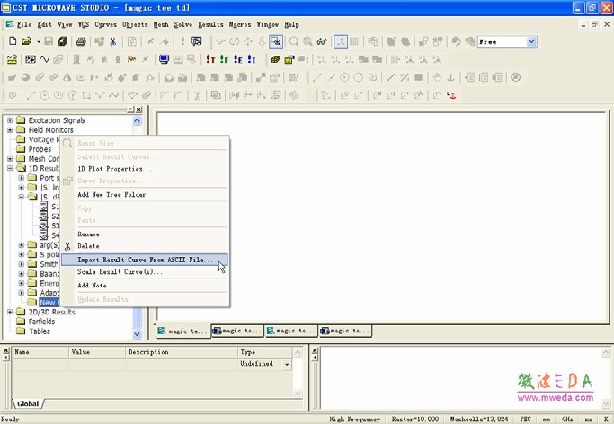Click the green curve plot icon
This screenshot has height=424, width=614.
tap(322, 41)
